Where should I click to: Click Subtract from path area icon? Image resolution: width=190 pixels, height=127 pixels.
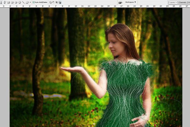(x=54, y=2)
